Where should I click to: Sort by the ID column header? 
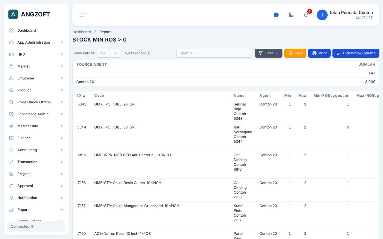[x=81, y=96]
